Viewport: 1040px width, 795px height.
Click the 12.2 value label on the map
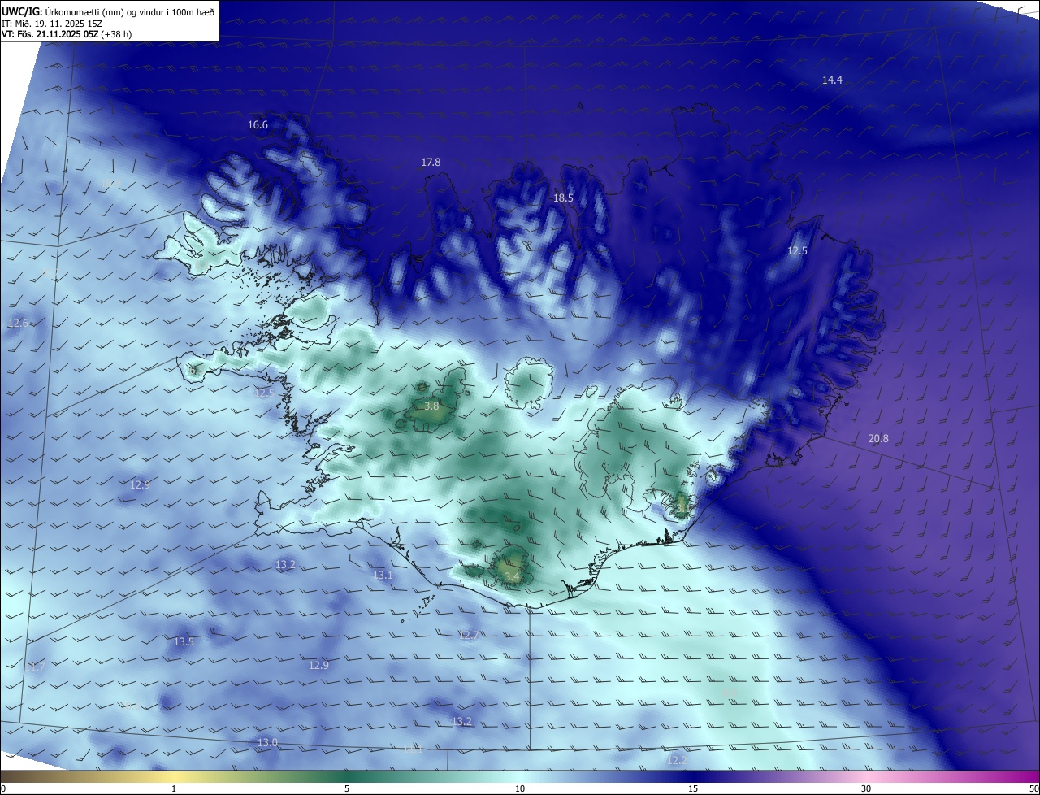point(677,760)
